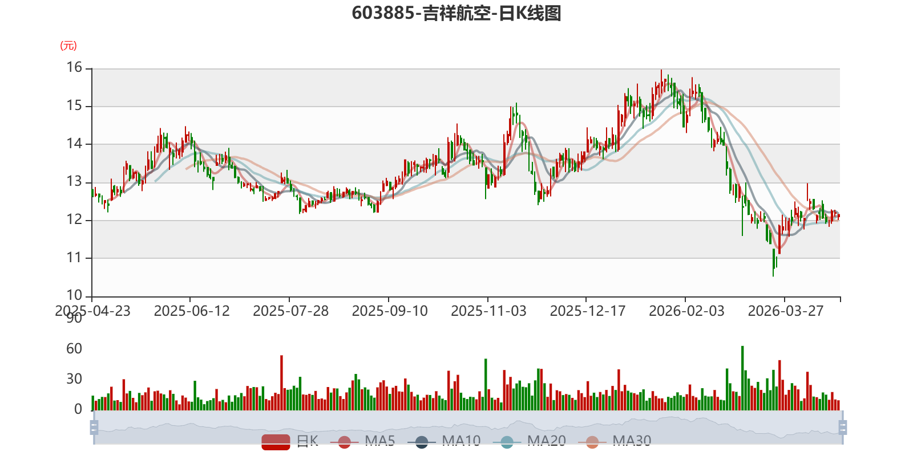The width and height of the screenshot is (913, 456).
Task: Toggle the MA20 legend entry
Action: pos(530,441)
